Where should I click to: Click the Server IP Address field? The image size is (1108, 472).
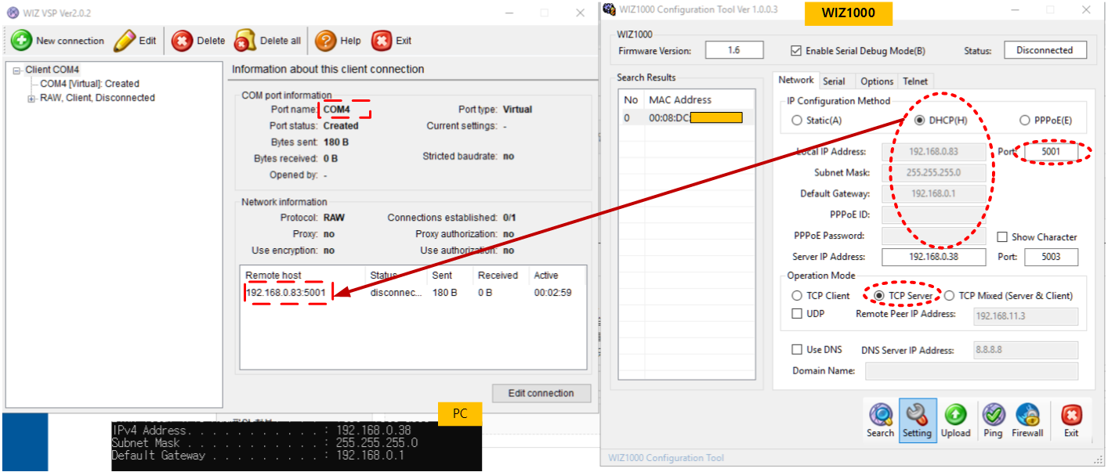(934, 257)
